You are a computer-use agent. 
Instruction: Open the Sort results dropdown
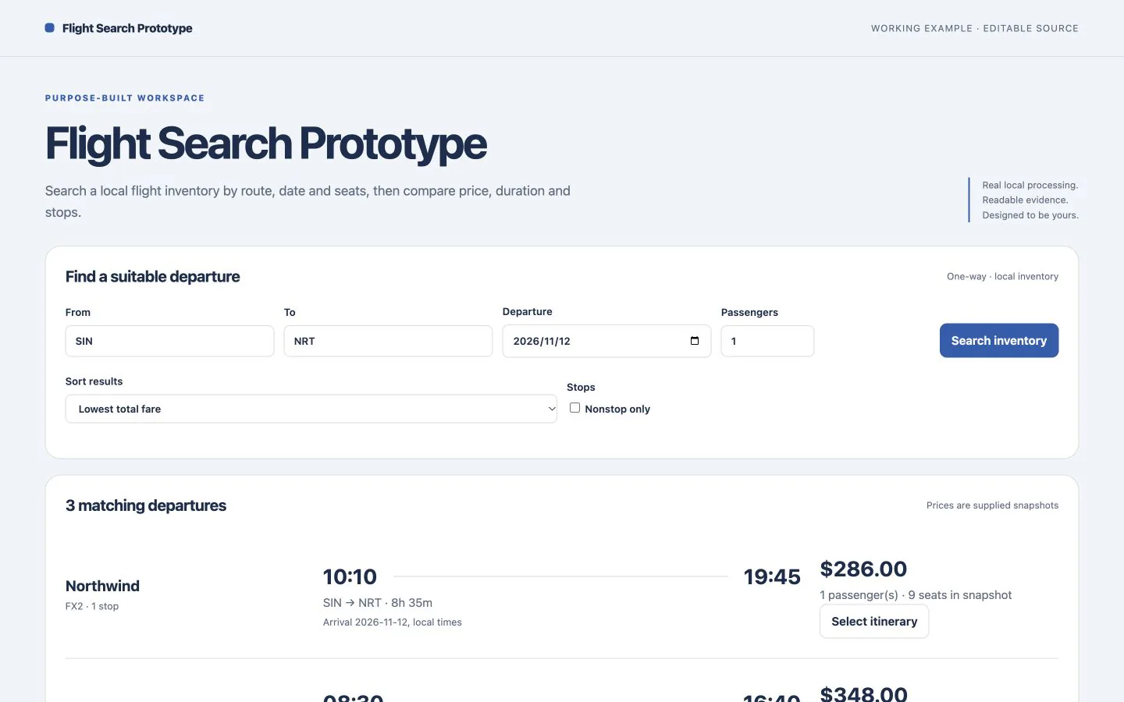[x=311, y=409]
